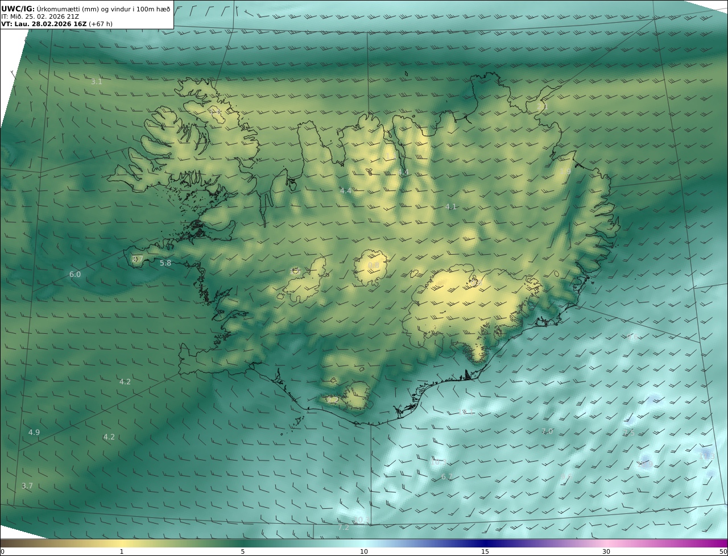Click the 3.1 value label on map

pos(97,82)
